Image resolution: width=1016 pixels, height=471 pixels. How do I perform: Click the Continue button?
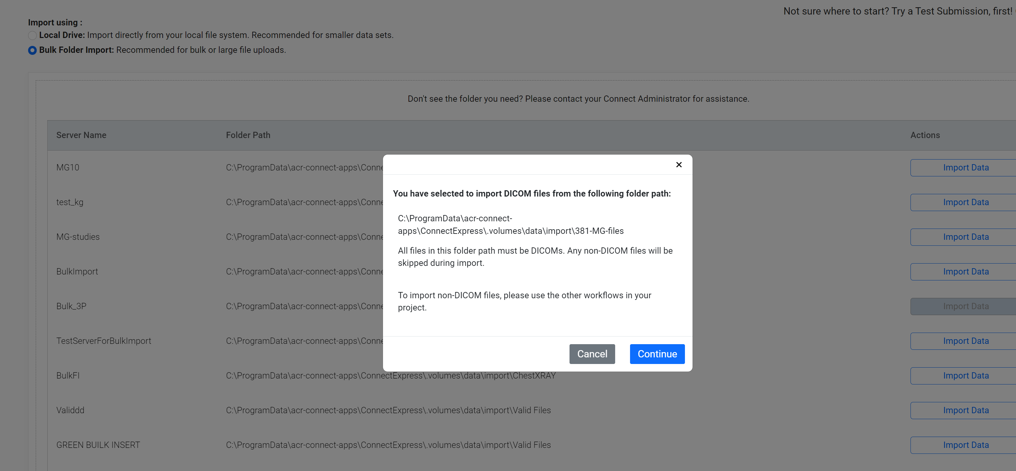pos(657,354)
